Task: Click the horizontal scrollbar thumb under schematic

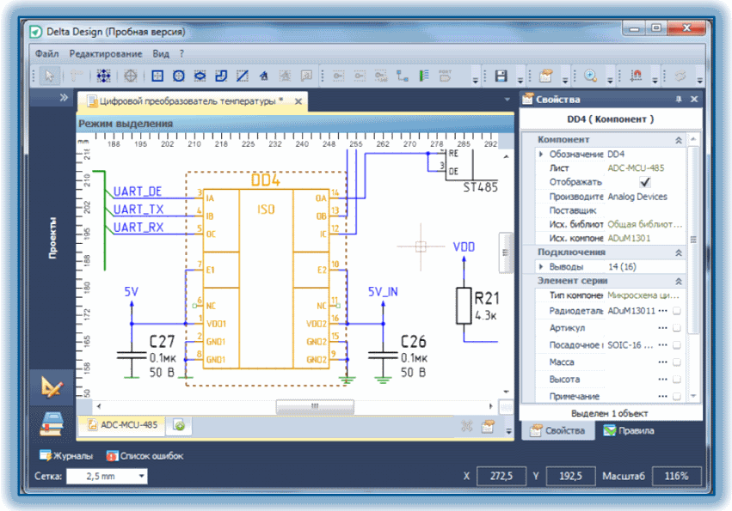Action: click(315, 406)
